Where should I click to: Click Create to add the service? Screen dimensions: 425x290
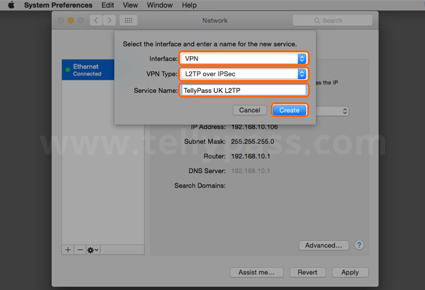(x=290, y=110)
